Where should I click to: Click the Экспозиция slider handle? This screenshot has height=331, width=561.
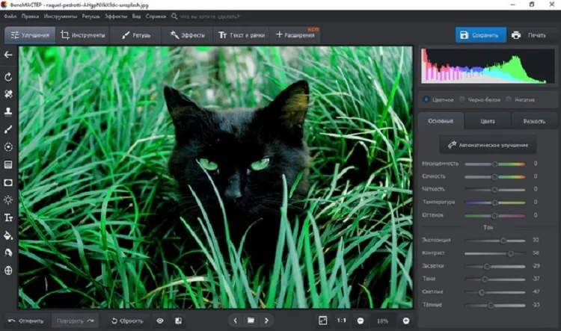point(503,241)
